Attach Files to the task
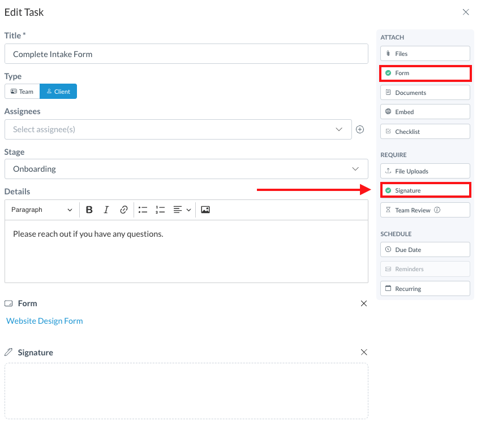Image resolution: width=481 pixels, height=439 pixels. (425, 54)
